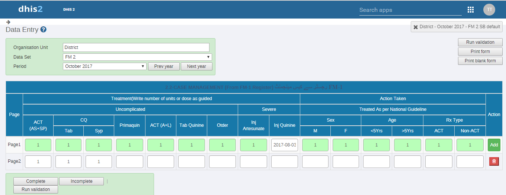
Task: Click the Organisation Unit input field
Action: pyautogui.click(x=136, y=47)
